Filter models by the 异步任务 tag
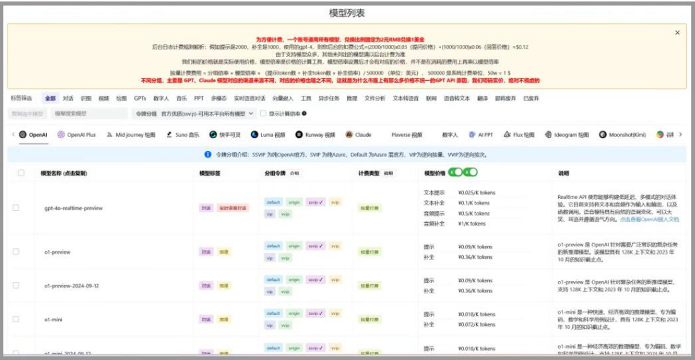The image size is (695, 360). pos(329,99)
